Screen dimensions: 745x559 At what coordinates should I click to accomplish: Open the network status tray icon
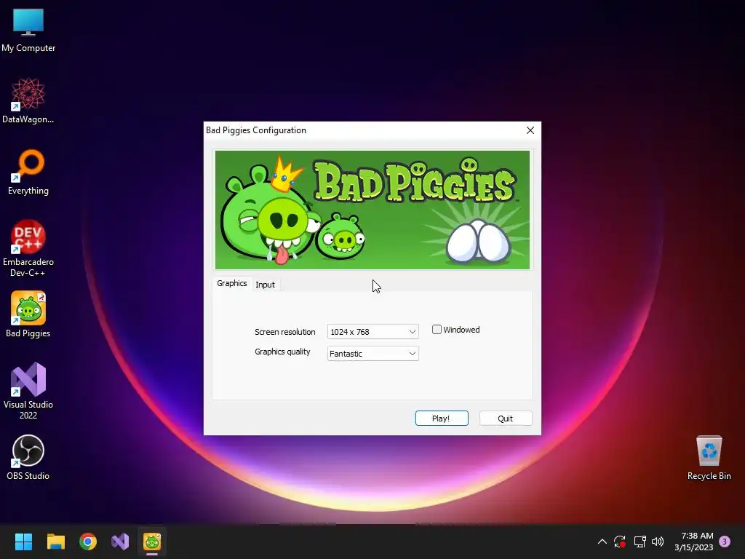click(640, 542)
